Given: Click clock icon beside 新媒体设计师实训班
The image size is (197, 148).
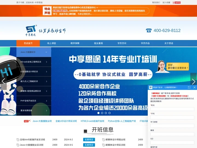Looking at the screenshot, I should (x=103, y=145).
